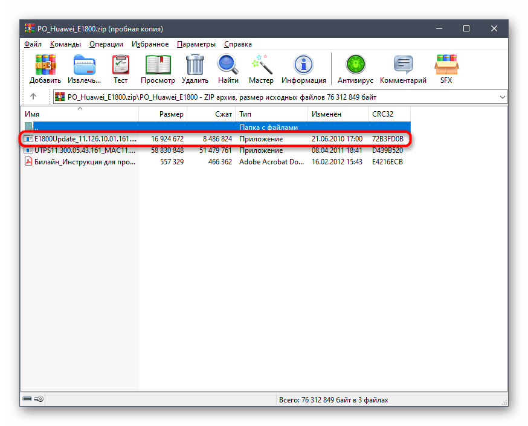Open the Параметры menu
Screen dimensions: 528x426
click(196, 44)
